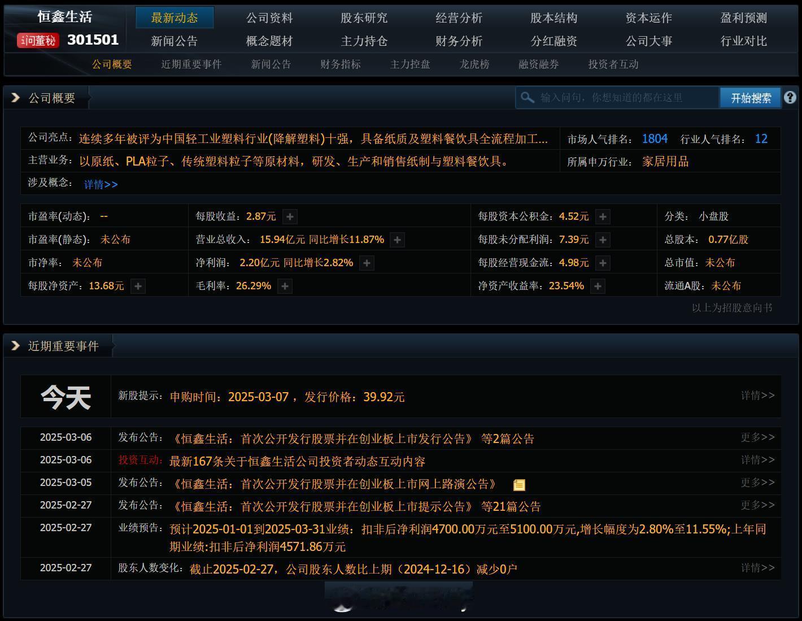Open 详情>> for 股东人数变化 row
The image size is (802, 621).
click(758, 568)
